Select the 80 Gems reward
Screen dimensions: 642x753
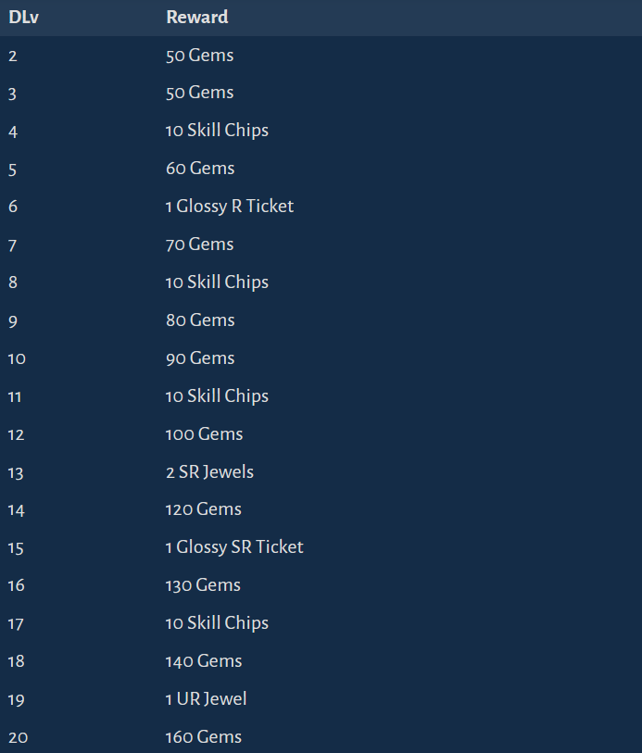[x=200, y=320]
